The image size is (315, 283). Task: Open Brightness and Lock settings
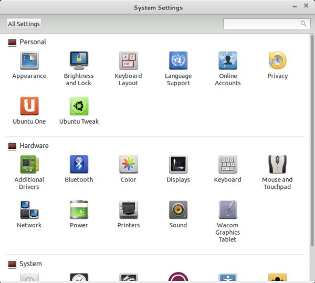tap(79, 60)
